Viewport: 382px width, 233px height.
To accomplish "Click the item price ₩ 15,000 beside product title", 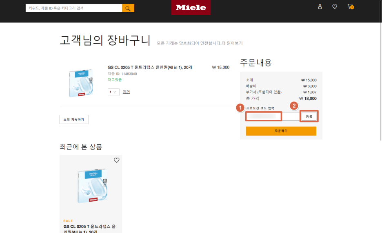I will click(x=221, y=67).
